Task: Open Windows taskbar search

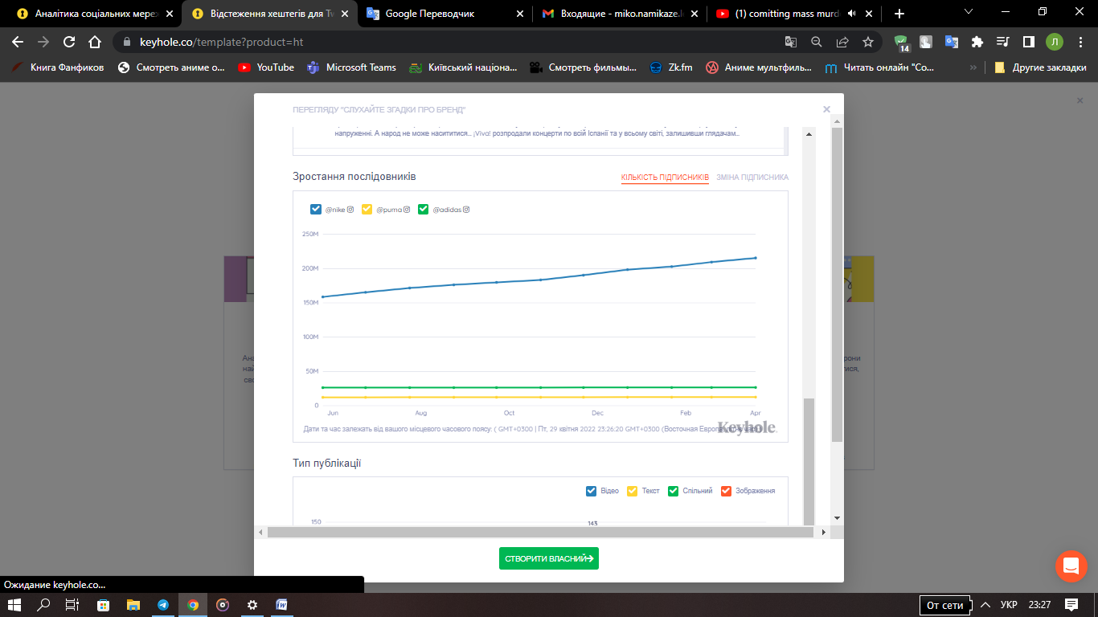Action: pyautogui.click(x=43, y=605)
